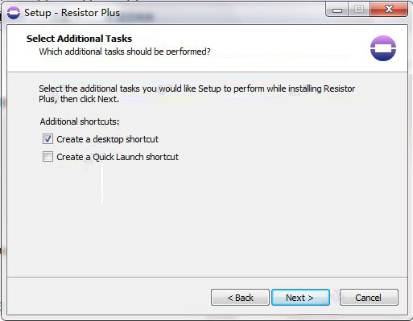The width and height of the screenshot is (413, 321).
Task: Click the 'Setup - Resistor Plus' title text
Action: click(x=72, y=13)
